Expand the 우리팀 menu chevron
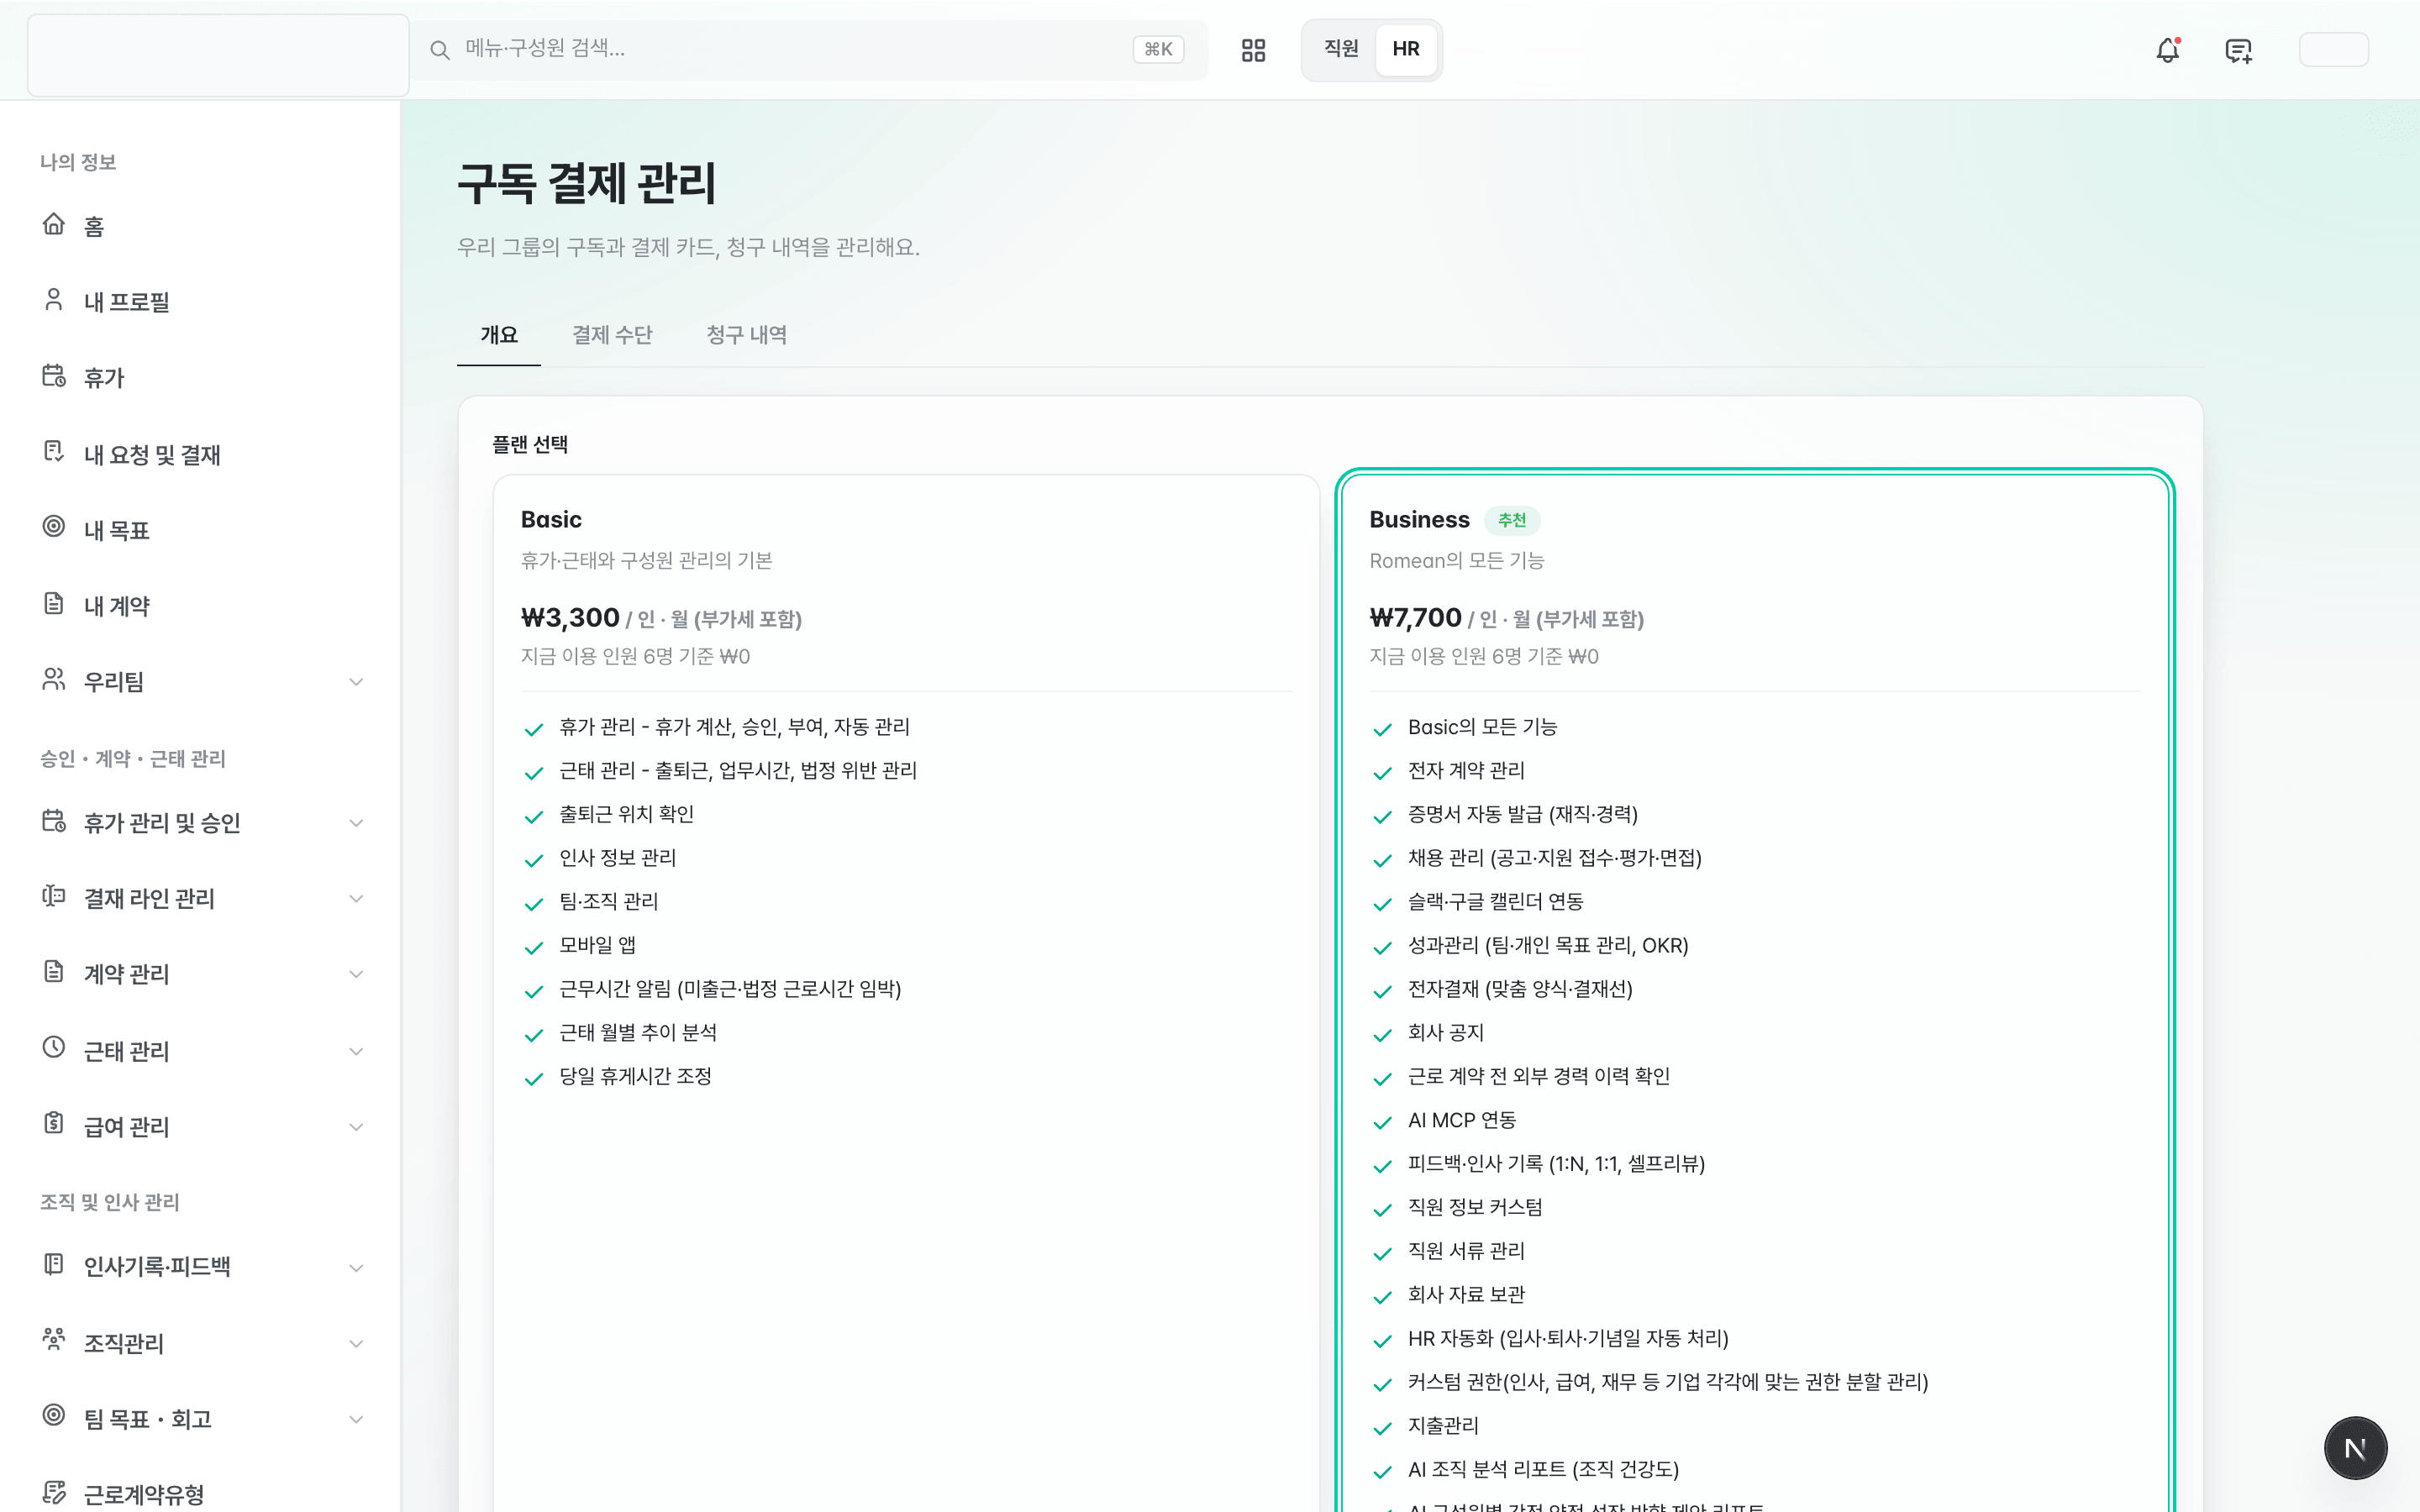Screen dimensions: 2420x1512 tap(356, 682)
